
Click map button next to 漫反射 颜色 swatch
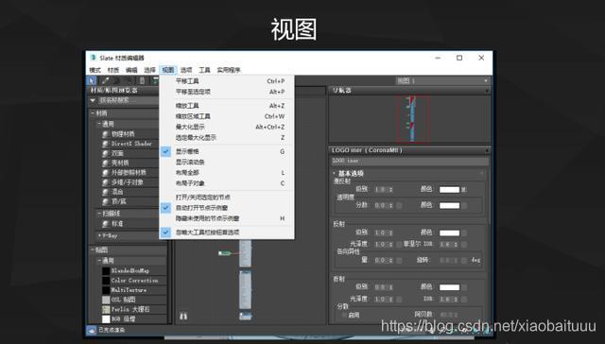coord(464,190)
